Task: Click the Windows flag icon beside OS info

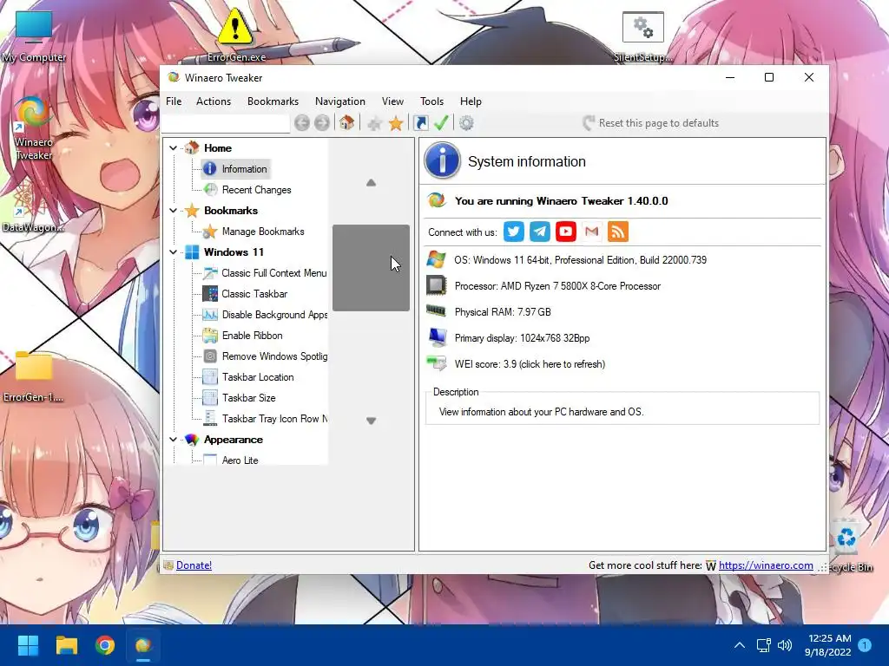Action: pyautogui.click(x=436, y=259)
